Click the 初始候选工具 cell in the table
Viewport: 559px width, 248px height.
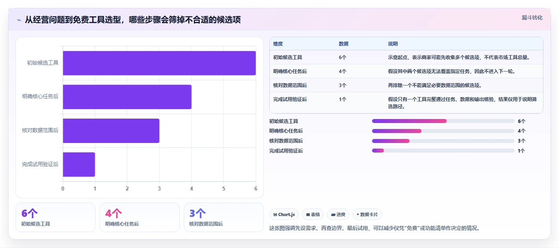point(288,57)
